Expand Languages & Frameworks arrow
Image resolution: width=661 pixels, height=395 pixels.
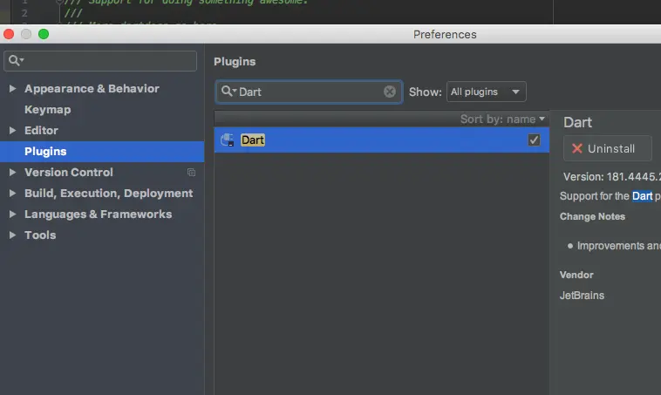pos(13,215)
